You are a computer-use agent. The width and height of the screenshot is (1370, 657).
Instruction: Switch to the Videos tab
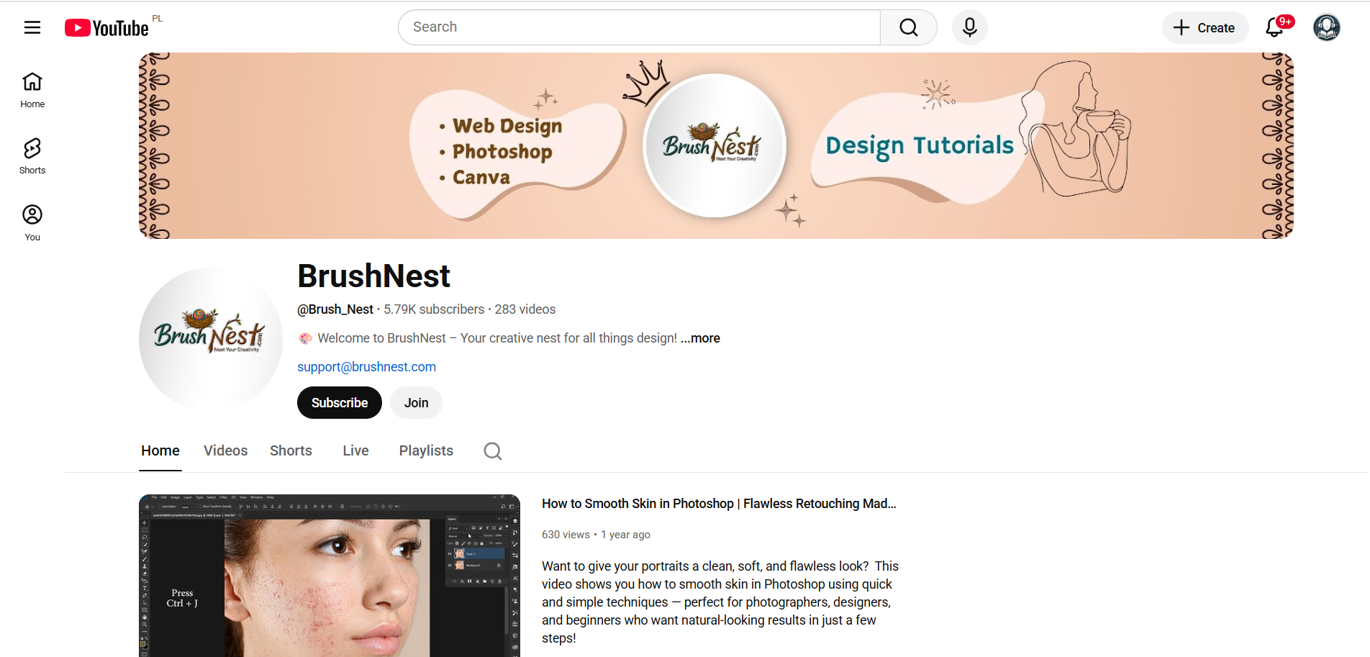(x=225, y=451)
